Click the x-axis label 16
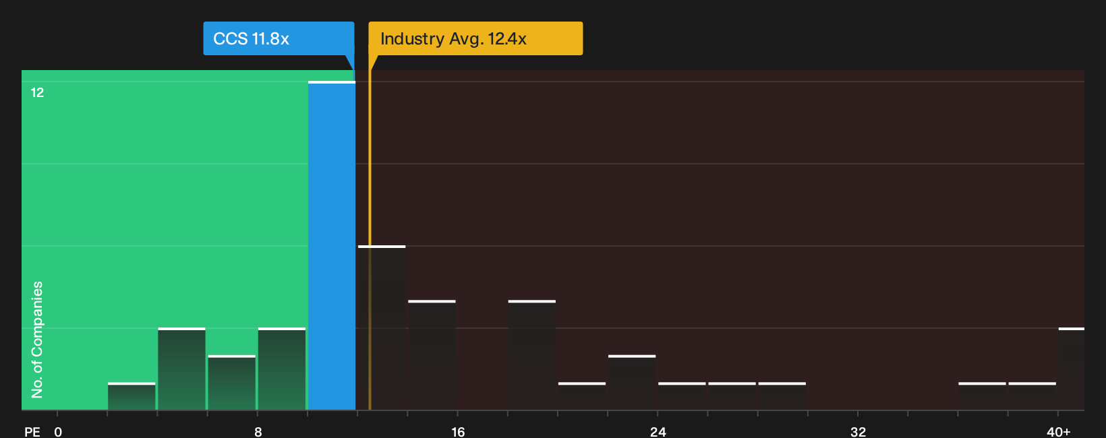1106x438 pixels. coord(458,431)
